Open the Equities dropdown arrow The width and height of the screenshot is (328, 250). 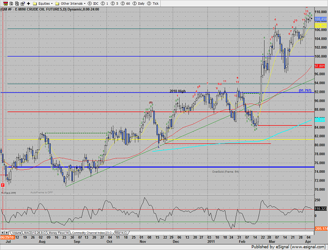point(52,4)
